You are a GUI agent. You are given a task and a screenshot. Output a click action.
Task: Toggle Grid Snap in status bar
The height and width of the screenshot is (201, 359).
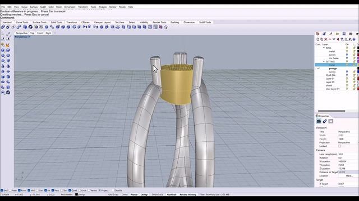pyautogui.click(x=113, y=195)
